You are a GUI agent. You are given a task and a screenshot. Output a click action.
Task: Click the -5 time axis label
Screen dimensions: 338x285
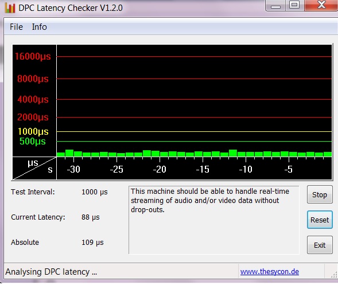click(x=289, y=169)
